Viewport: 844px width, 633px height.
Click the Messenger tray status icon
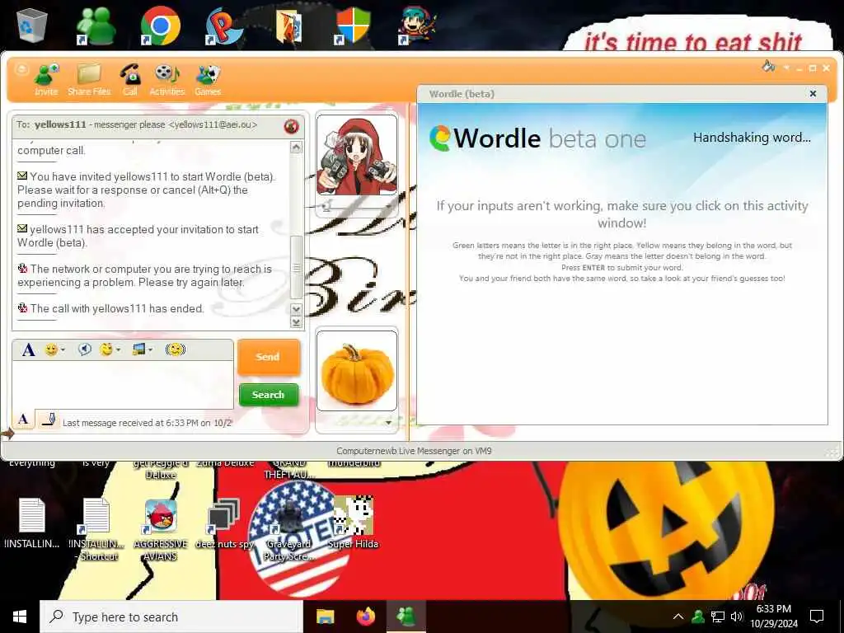pos(698,617)
